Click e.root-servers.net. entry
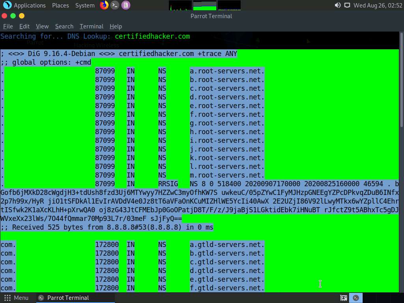Screen dimensions: 404x303 227,106
